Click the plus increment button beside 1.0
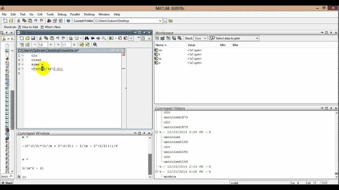The image size is (339, 190). tap(51, 45)
